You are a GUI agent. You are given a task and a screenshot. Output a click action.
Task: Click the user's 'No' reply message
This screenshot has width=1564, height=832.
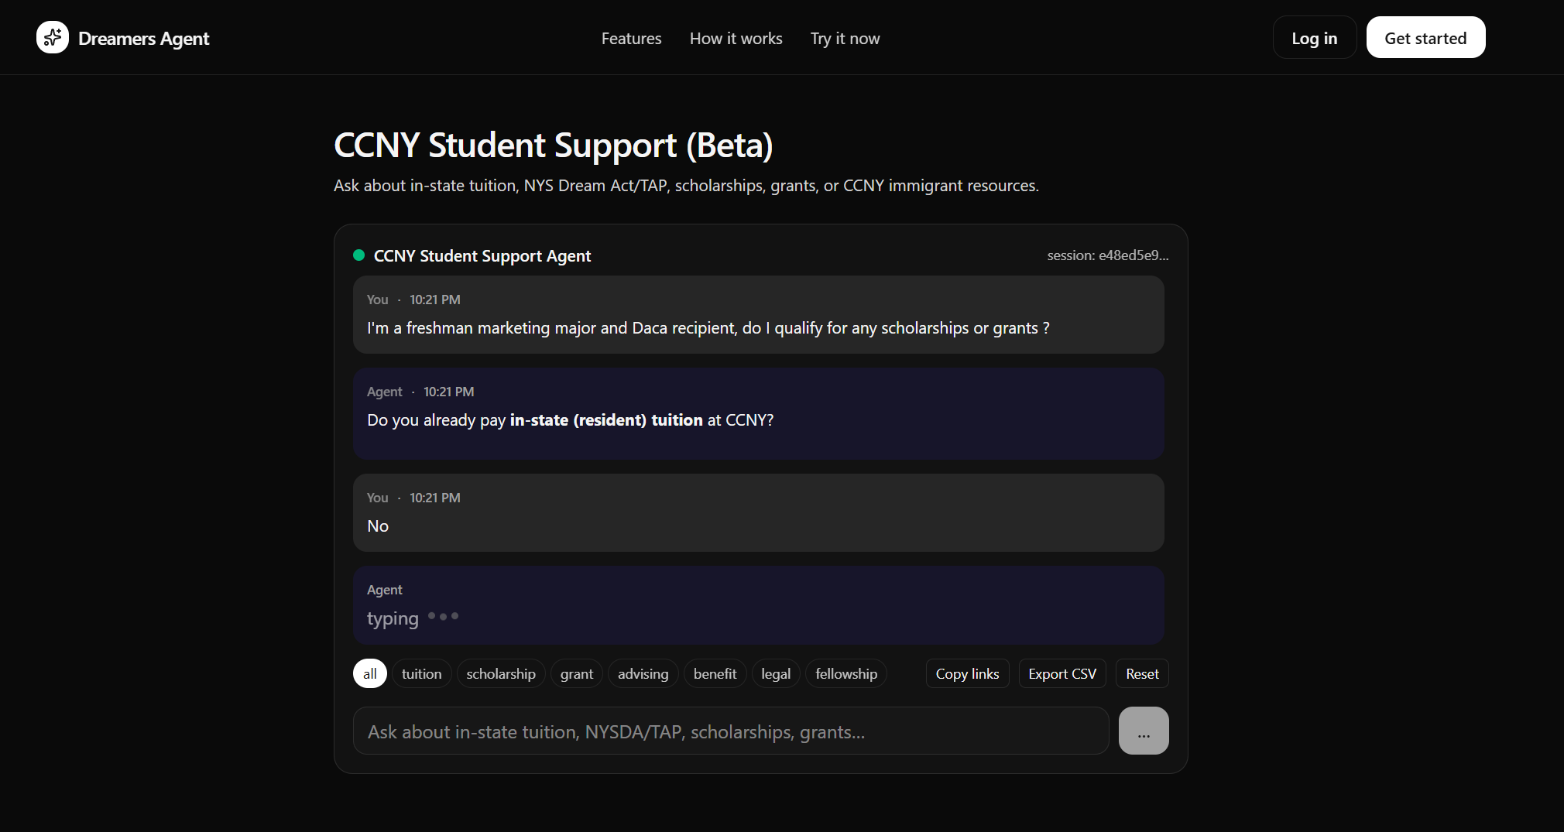[759, 513]
